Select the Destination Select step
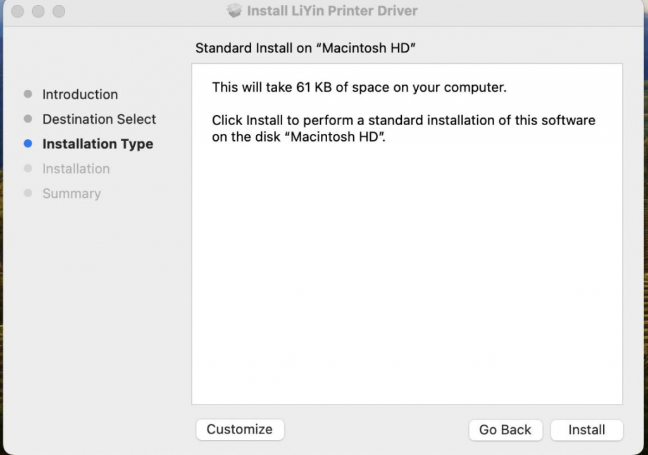The image size is (648, 455). [x=99, y=119]
